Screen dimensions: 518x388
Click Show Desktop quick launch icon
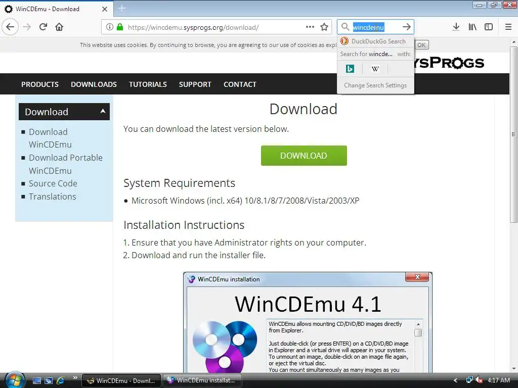[37, 380]
